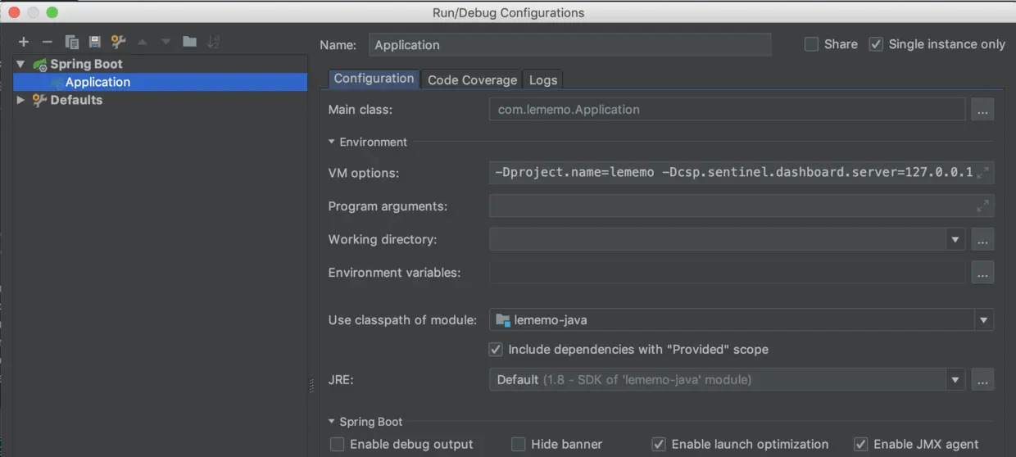Open the Environment variables editor button
This screenshot has height=457, width=1016.
tap(982, 273)
